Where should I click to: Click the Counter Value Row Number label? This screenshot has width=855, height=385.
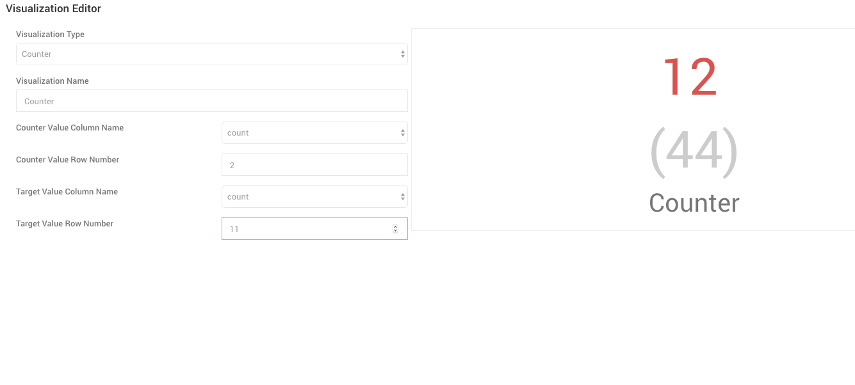[67, 160]
